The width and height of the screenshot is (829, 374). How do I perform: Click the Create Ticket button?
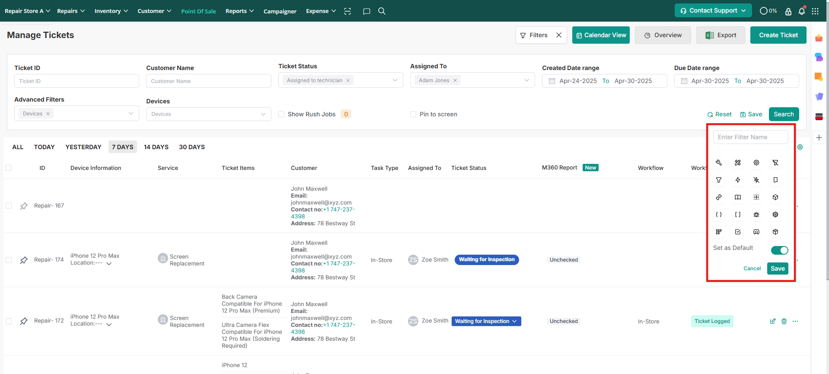[x=778, y=35]
